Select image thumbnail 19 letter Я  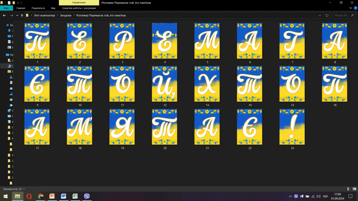click(122, 127)
